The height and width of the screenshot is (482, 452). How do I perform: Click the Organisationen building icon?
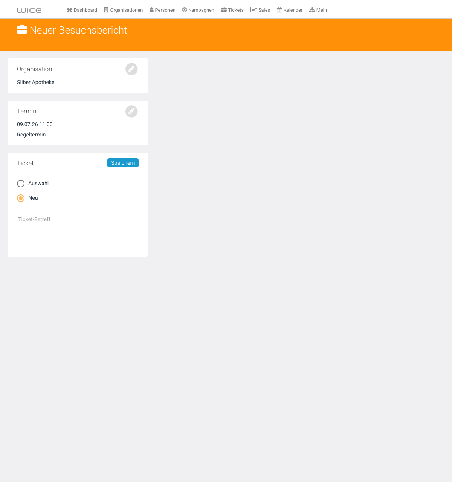(106, 10)
